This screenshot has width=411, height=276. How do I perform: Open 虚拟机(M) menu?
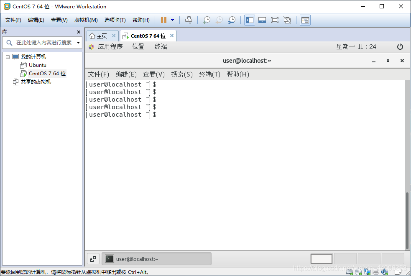pos(86,20)
